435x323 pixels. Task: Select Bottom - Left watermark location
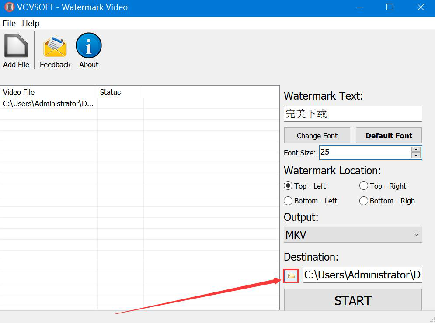coord(310,201)
